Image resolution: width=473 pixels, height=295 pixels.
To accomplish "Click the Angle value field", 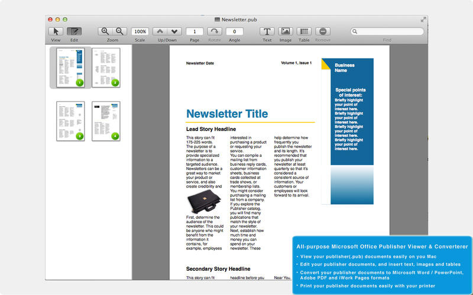I will [x=234, y=31].
